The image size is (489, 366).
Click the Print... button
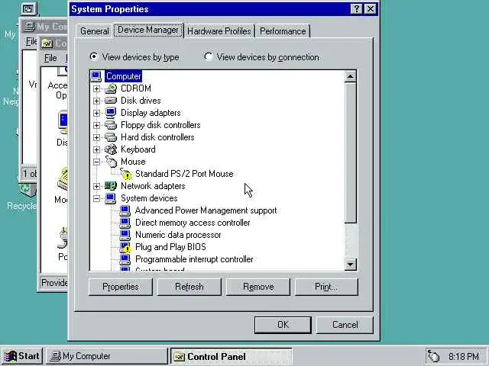coord(326,287)
